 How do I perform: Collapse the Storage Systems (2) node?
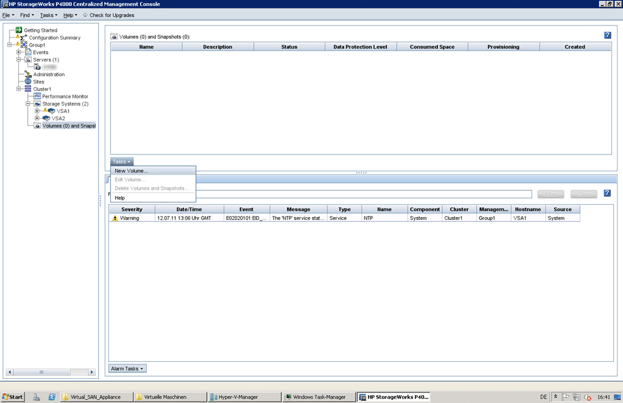point(28,103)
